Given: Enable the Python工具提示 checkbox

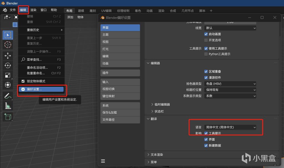Looking at the screenshot, I should point(206,54).
